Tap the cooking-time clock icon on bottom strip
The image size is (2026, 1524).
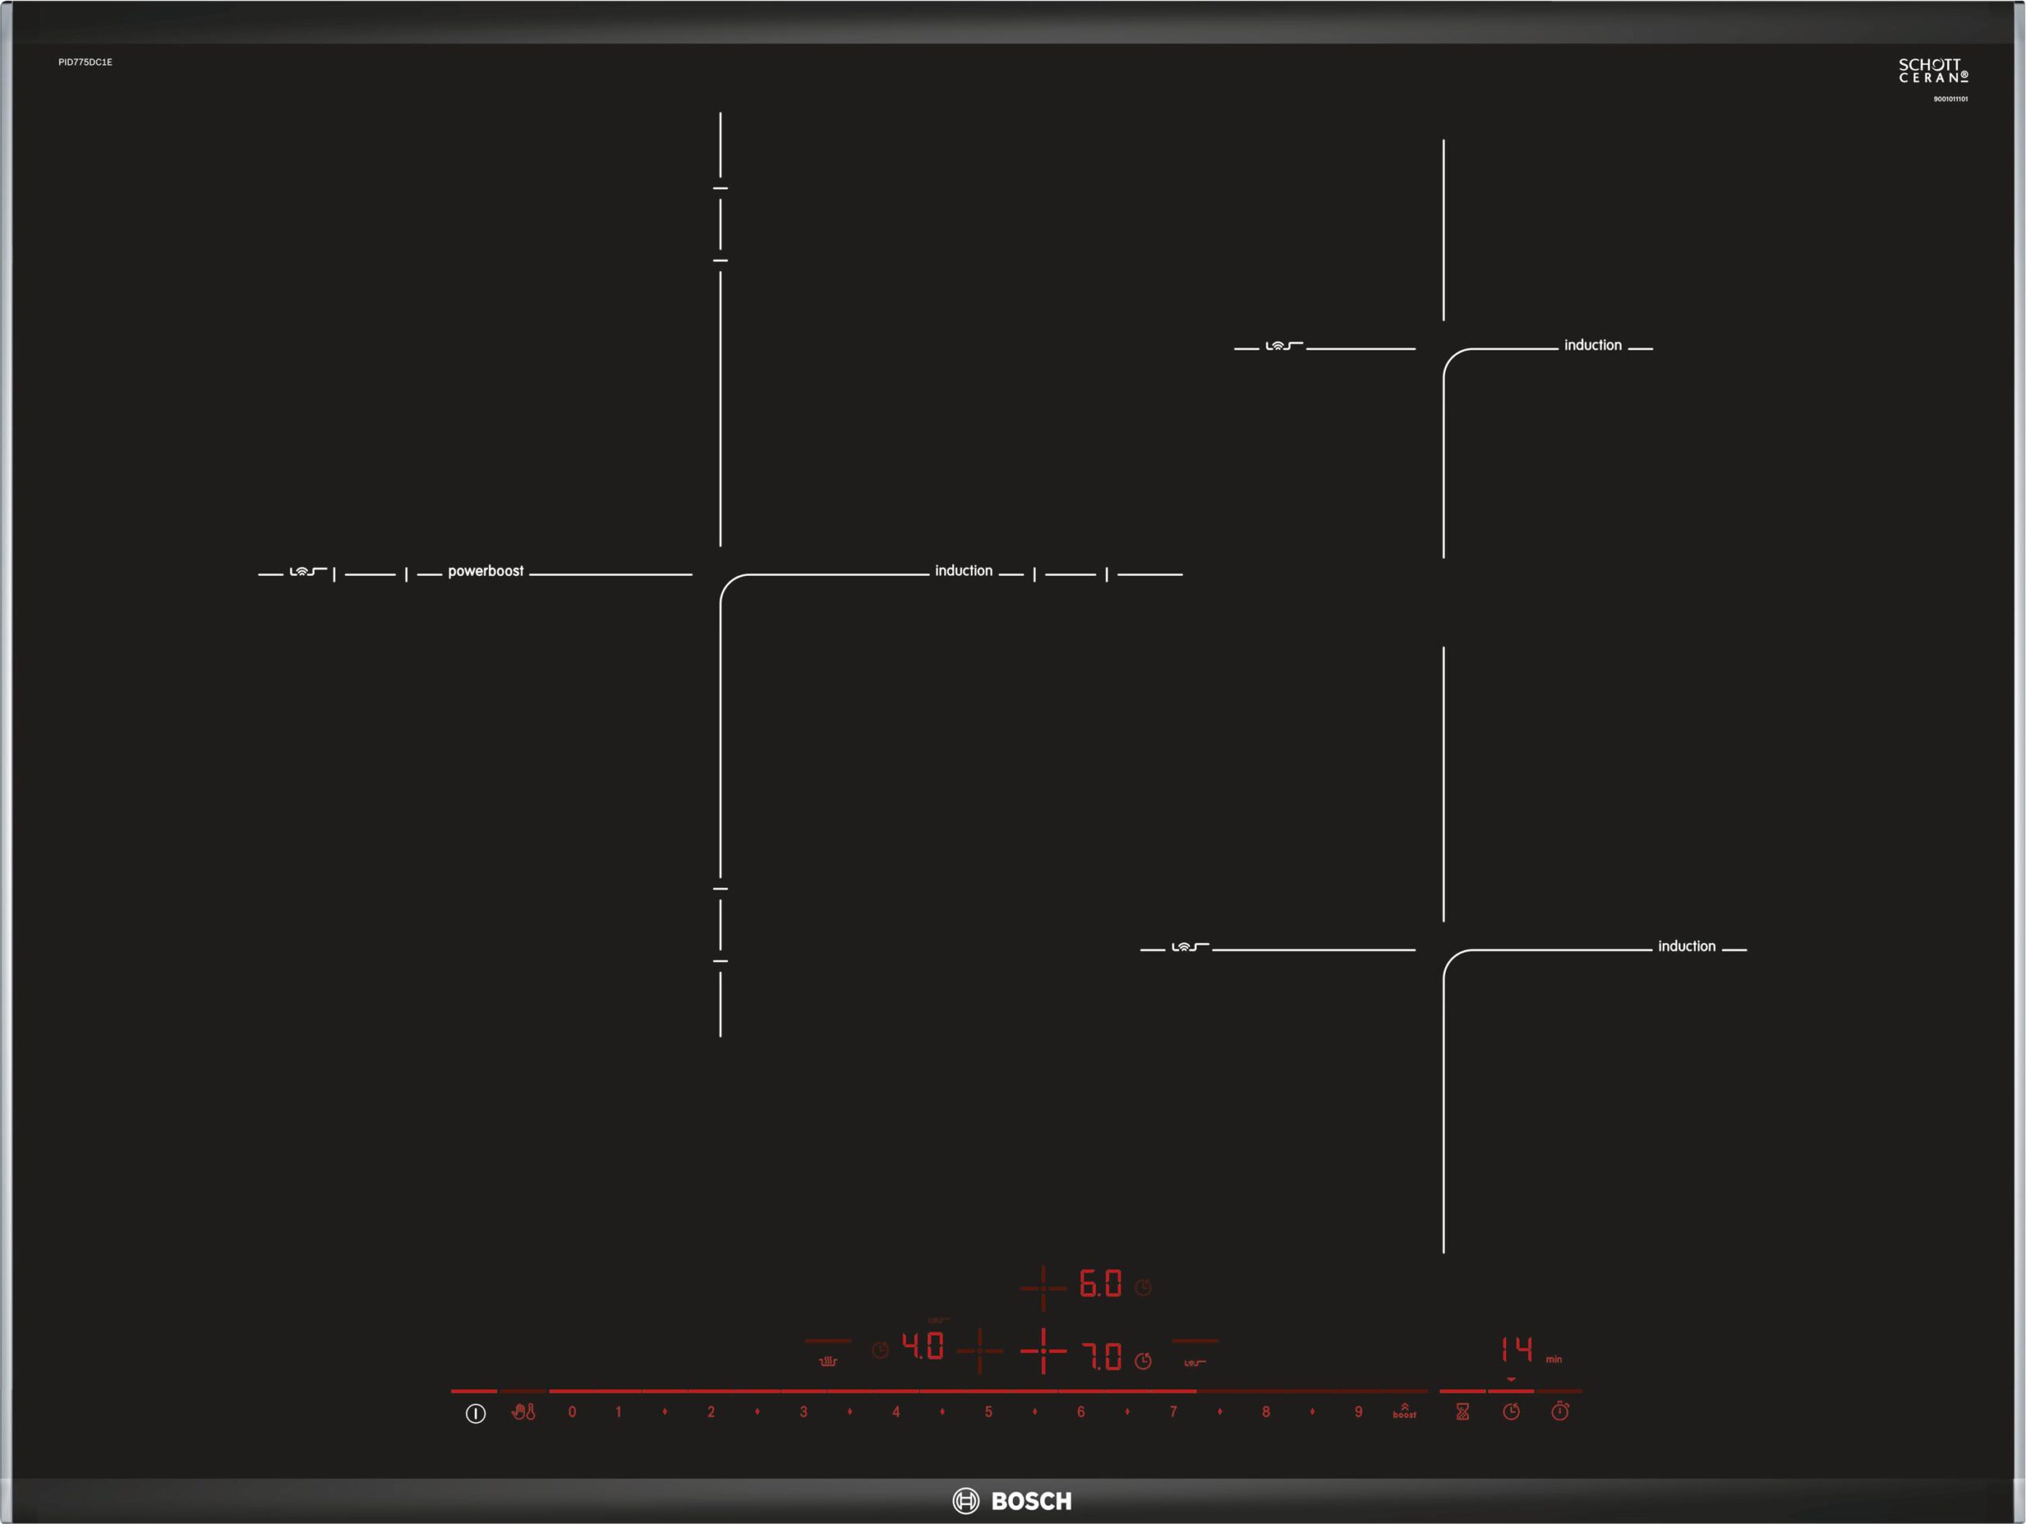click(1512, 1412)
